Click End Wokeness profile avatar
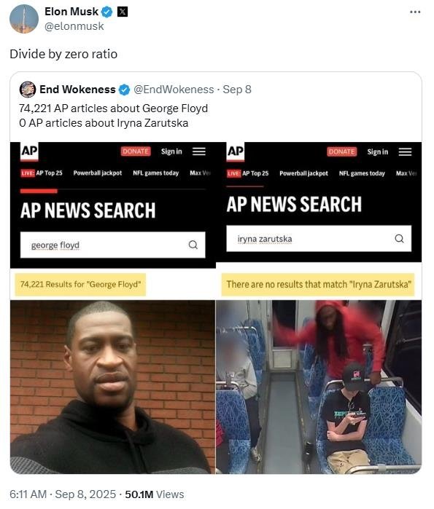The image size is (434, 509). click(28, 90)
